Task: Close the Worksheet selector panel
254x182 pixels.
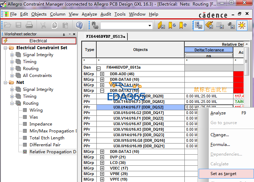Action: (74, 34)
